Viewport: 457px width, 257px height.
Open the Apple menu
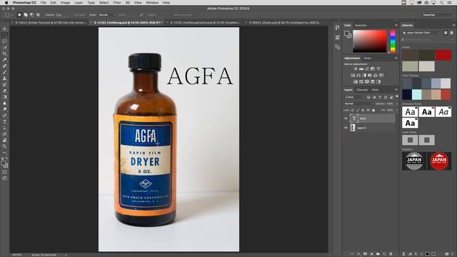tap(6, 3)
